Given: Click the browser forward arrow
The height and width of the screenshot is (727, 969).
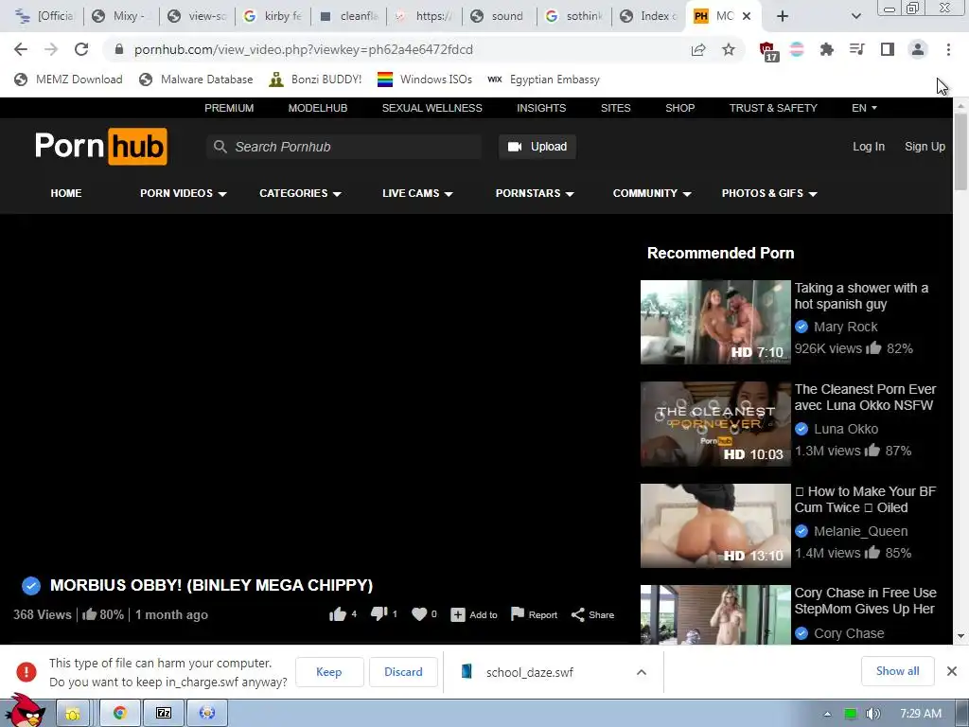Looking at the screenshot, I should 51,49.
